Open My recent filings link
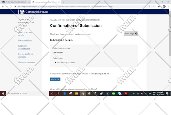171x115 pixels. [25, 40]
